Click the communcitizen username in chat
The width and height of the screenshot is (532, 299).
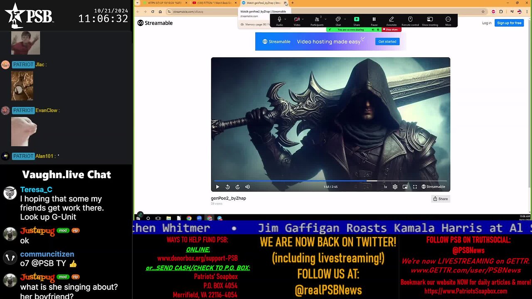[x=47, y=254]
